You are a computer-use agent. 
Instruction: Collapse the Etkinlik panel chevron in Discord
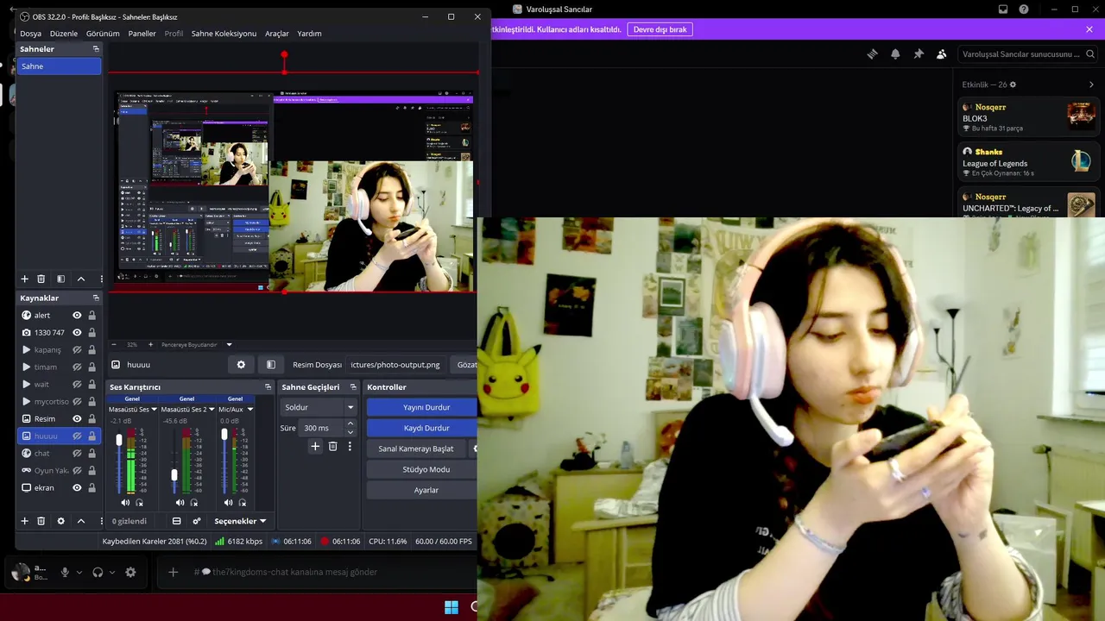[x=1091, y=85]
